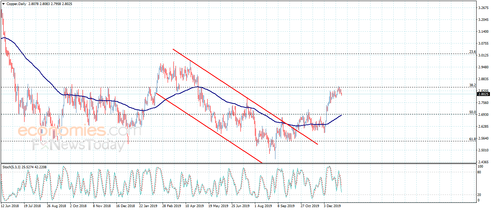The width and height of the screenshot is (491, 210).
Task: Click the stochastic scale value 20
Action: 479,195
